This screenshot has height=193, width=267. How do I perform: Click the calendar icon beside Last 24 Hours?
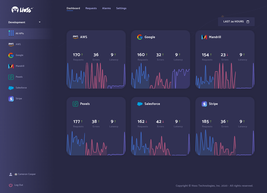tap(248, 22)
